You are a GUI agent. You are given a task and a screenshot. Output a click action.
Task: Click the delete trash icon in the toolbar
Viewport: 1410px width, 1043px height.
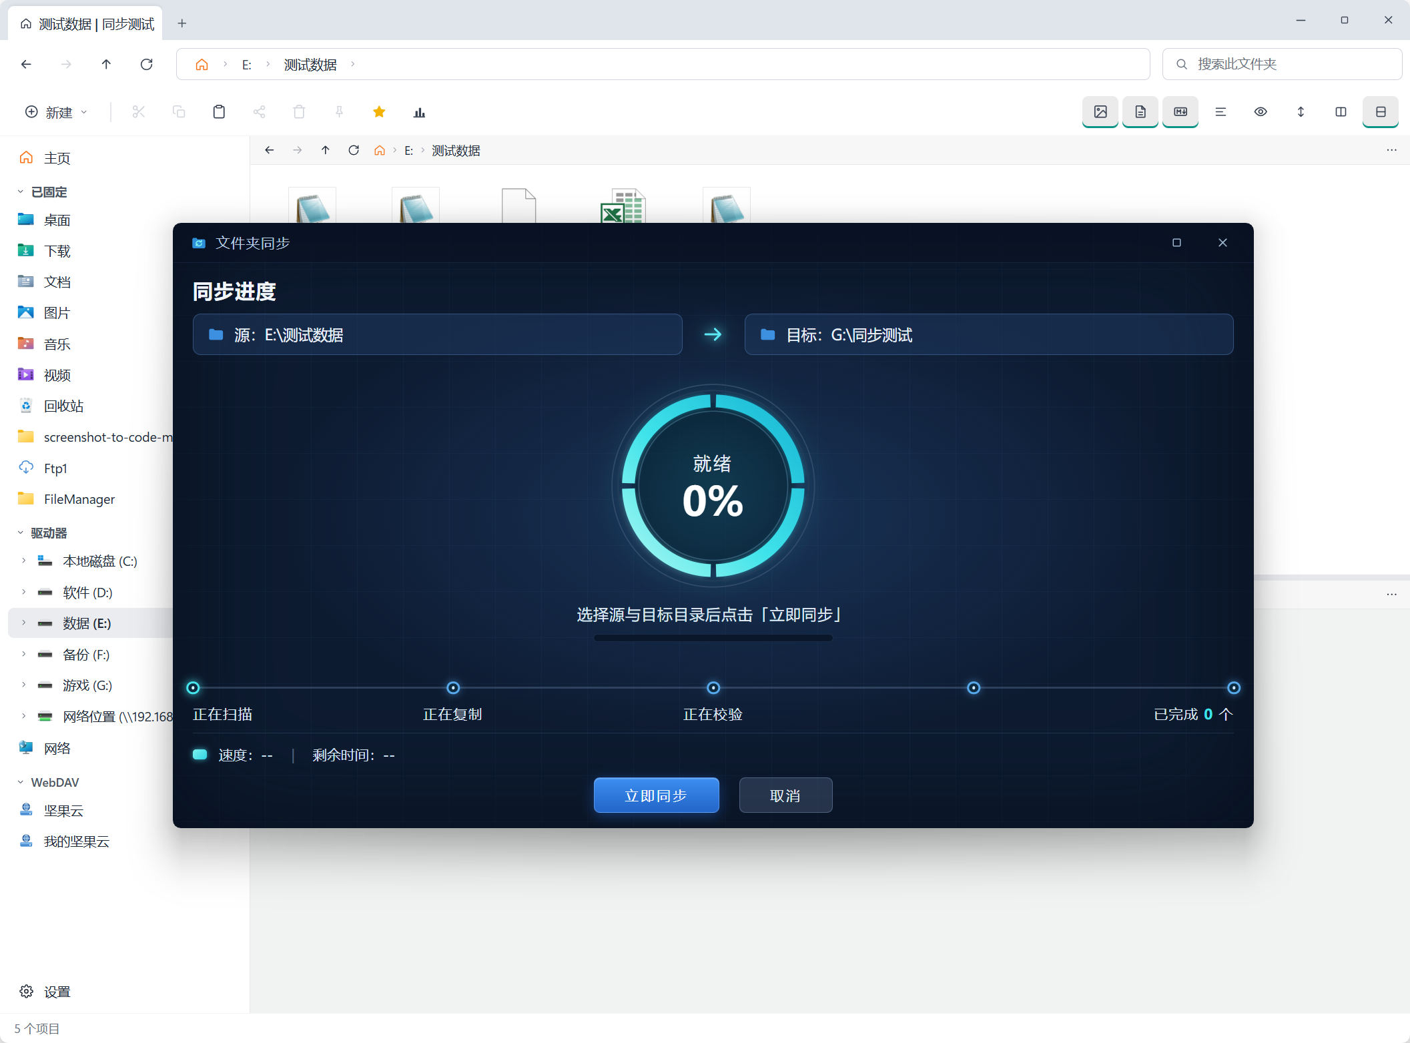point(299,112)
